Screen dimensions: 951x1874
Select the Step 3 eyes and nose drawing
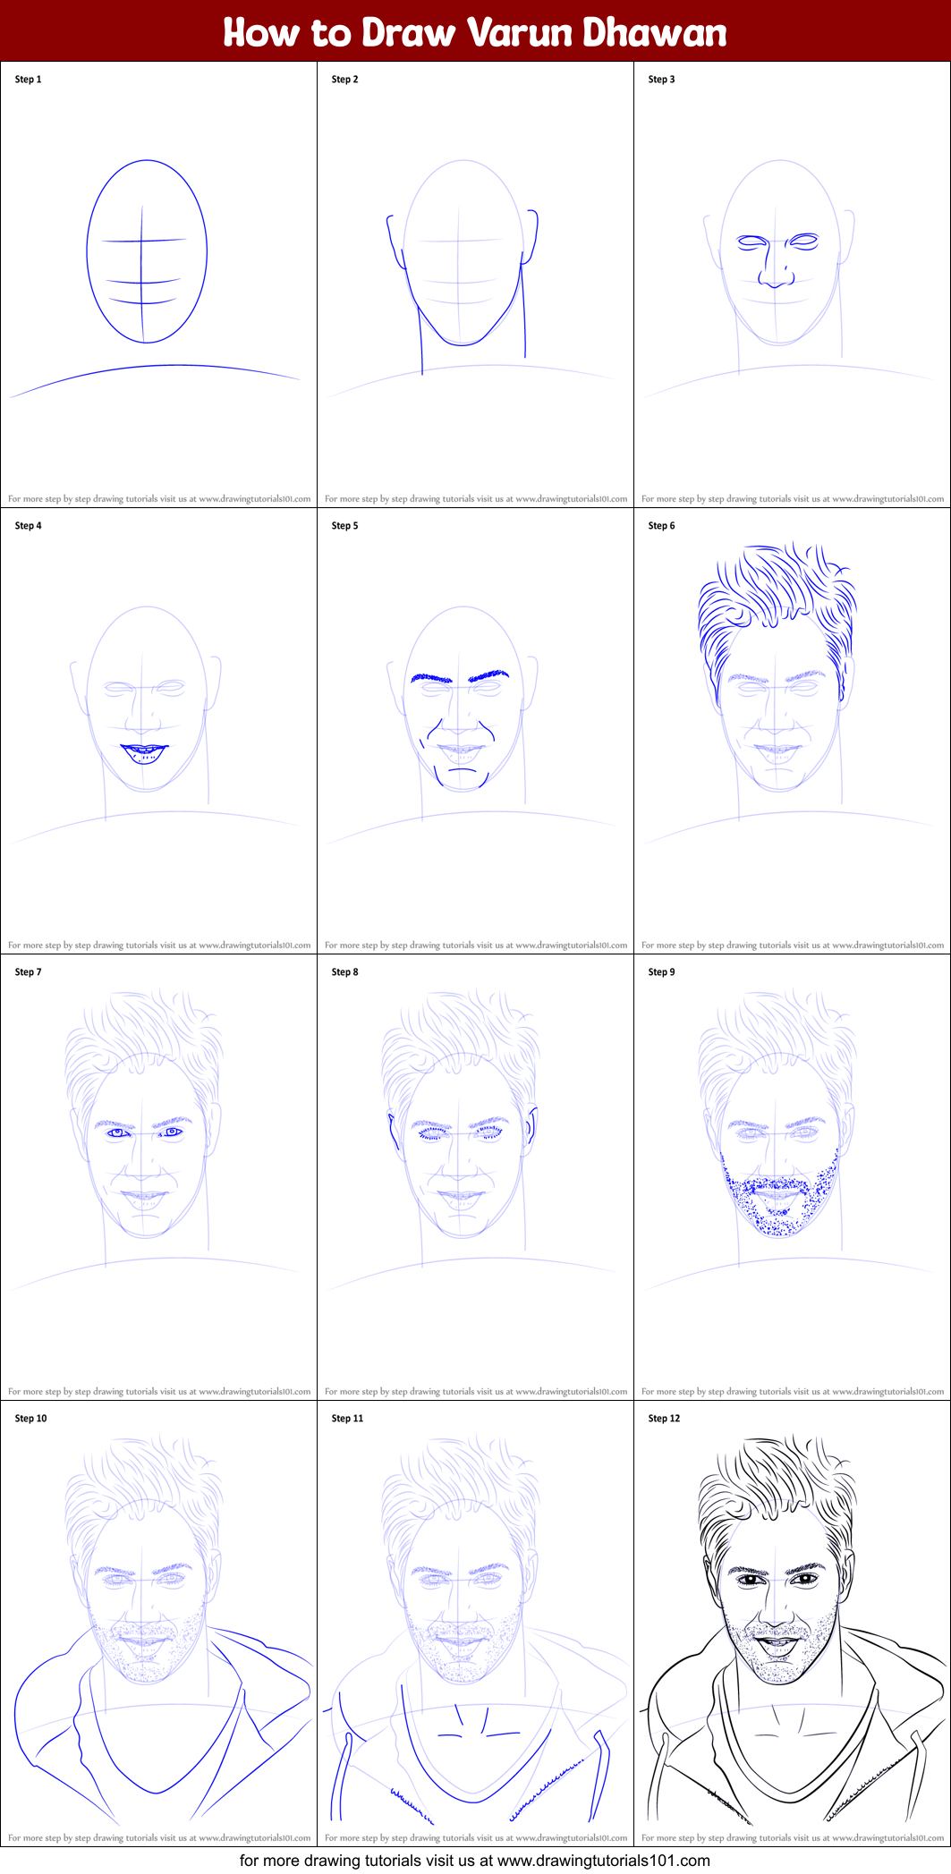[x=777, y=259]
